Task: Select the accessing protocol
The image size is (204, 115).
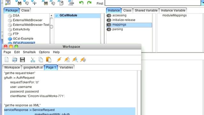Action: click(119, 15)
